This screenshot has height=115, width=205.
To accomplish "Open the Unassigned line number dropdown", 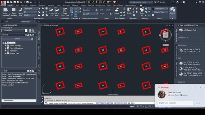I will [x=32, y=9].
